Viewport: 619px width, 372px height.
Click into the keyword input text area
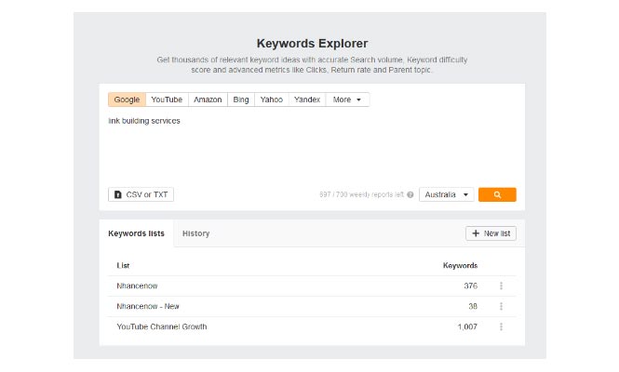coord(312,148)
